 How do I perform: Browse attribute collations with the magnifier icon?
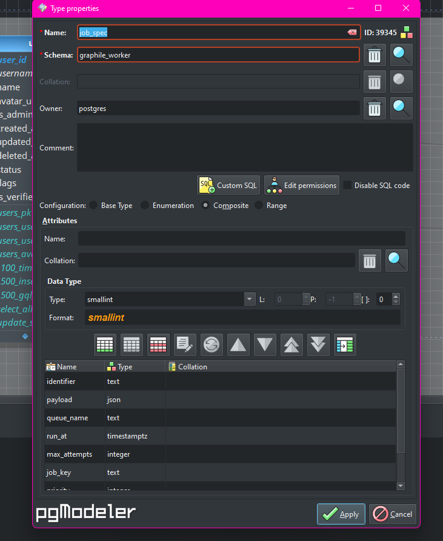(x=396, y=261)
